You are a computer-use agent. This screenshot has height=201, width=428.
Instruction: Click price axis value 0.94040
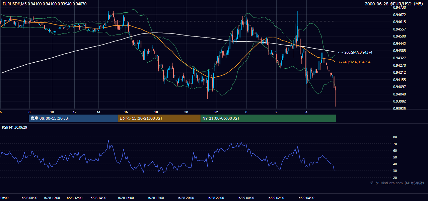399,94
